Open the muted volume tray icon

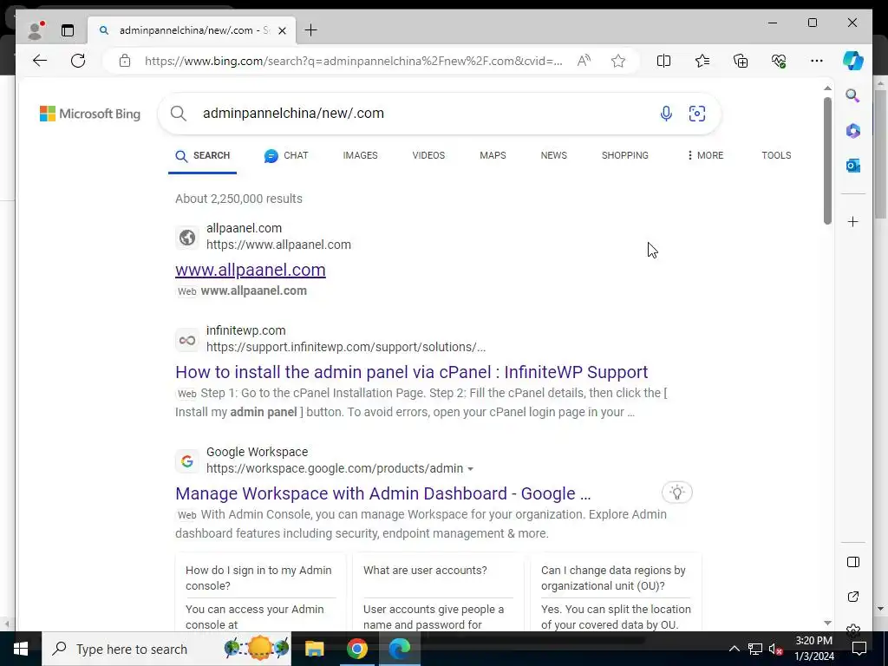[775, 649]
